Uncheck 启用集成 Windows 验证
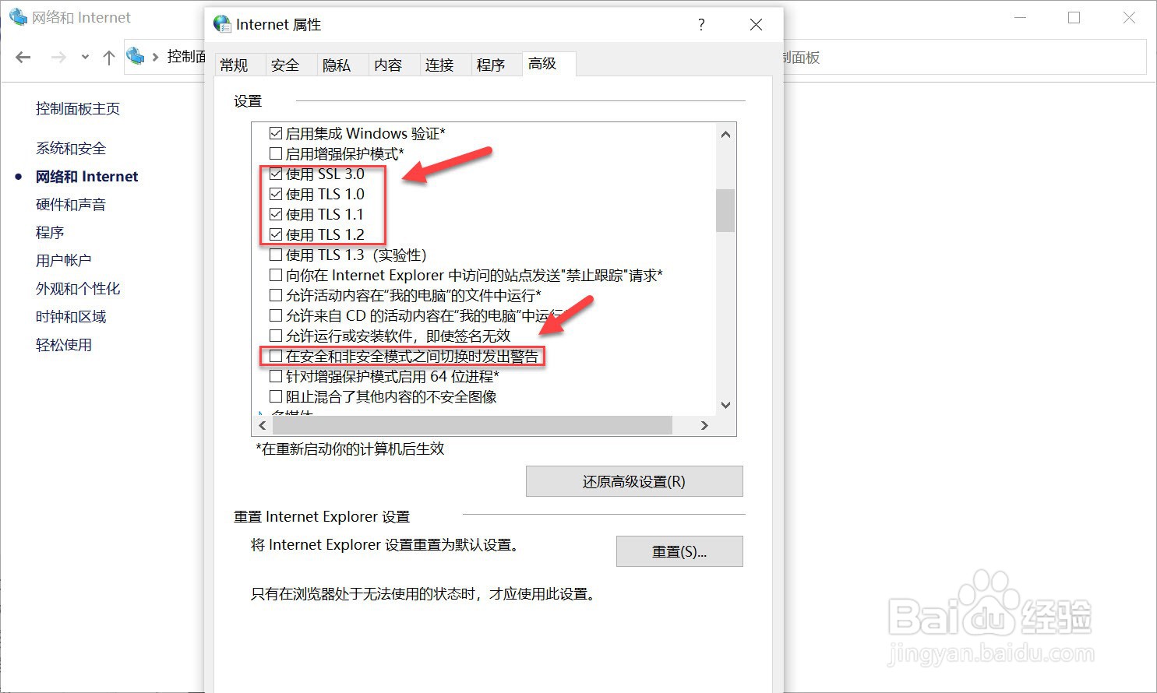 276,133
